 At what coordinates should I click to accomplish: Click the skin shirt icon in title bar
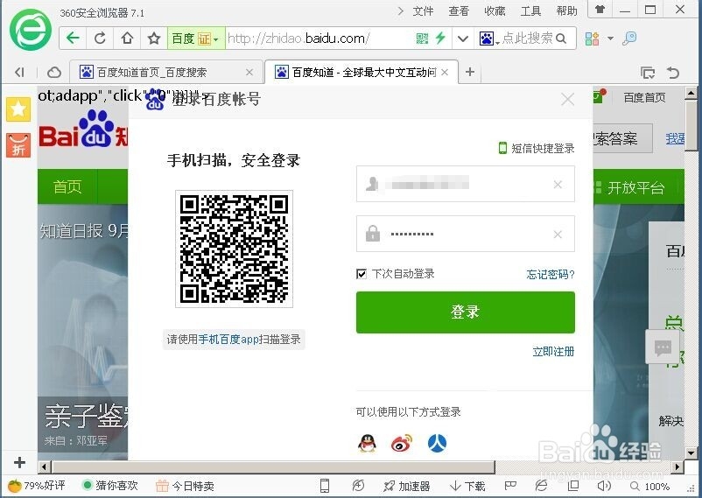[600, 10]
